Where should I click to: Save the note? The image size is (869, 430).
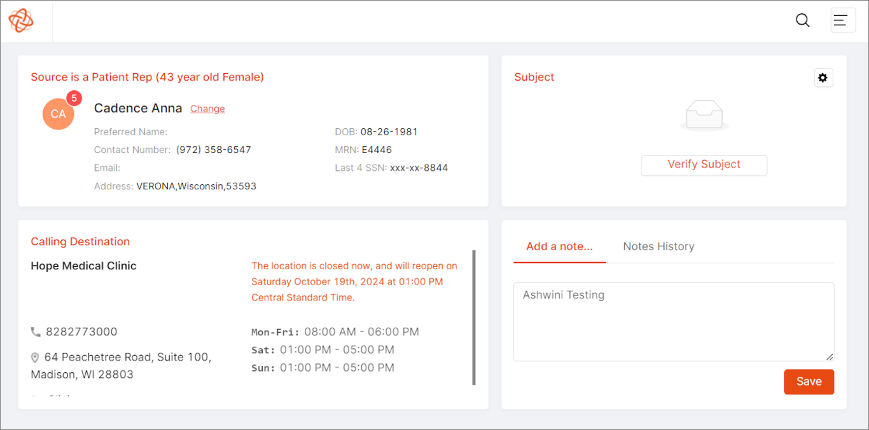click(809, 382)
